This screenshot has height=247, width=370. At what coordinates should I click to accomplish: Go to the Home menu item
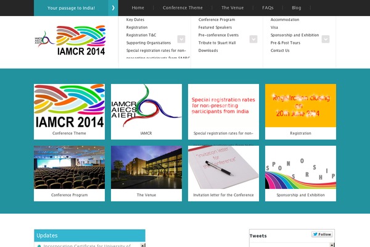pos(138,8)
